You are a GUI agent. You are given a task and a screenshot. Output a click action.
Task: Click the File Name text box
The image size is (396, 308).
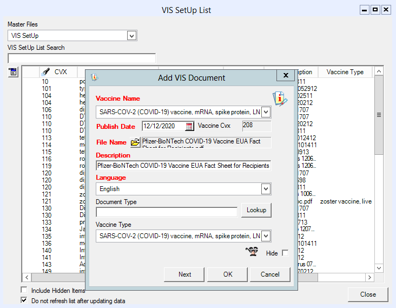pos(206,142)
